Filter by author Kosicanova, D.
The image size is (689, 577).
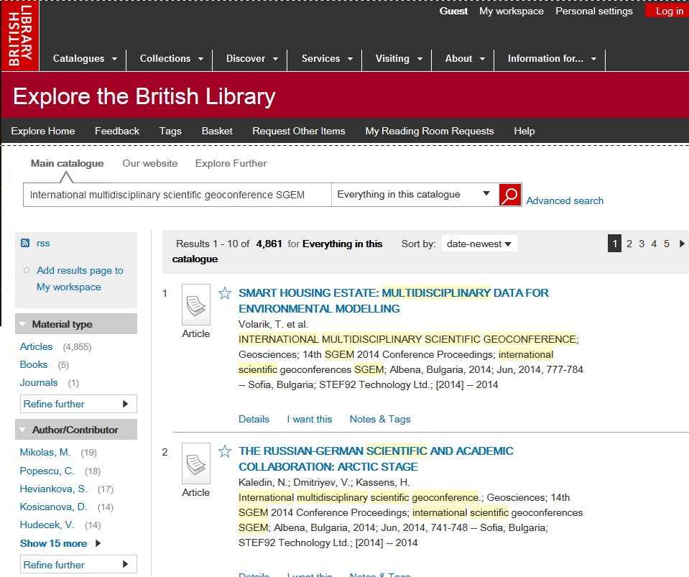click(54, 507)
